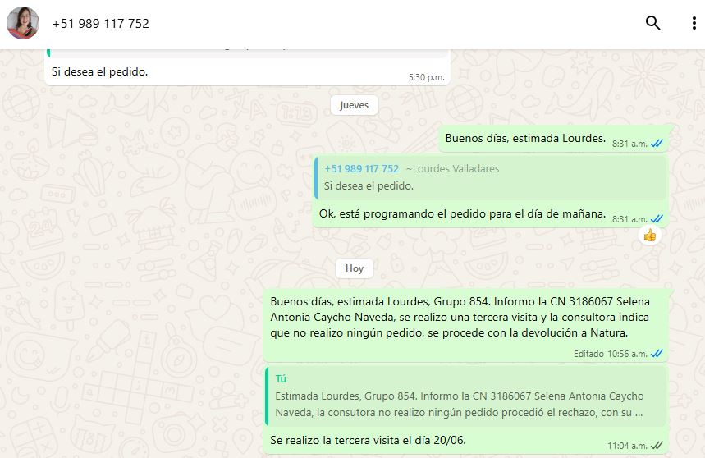
Task: Click the "Editado" label on the message
Action: (588, 354)
